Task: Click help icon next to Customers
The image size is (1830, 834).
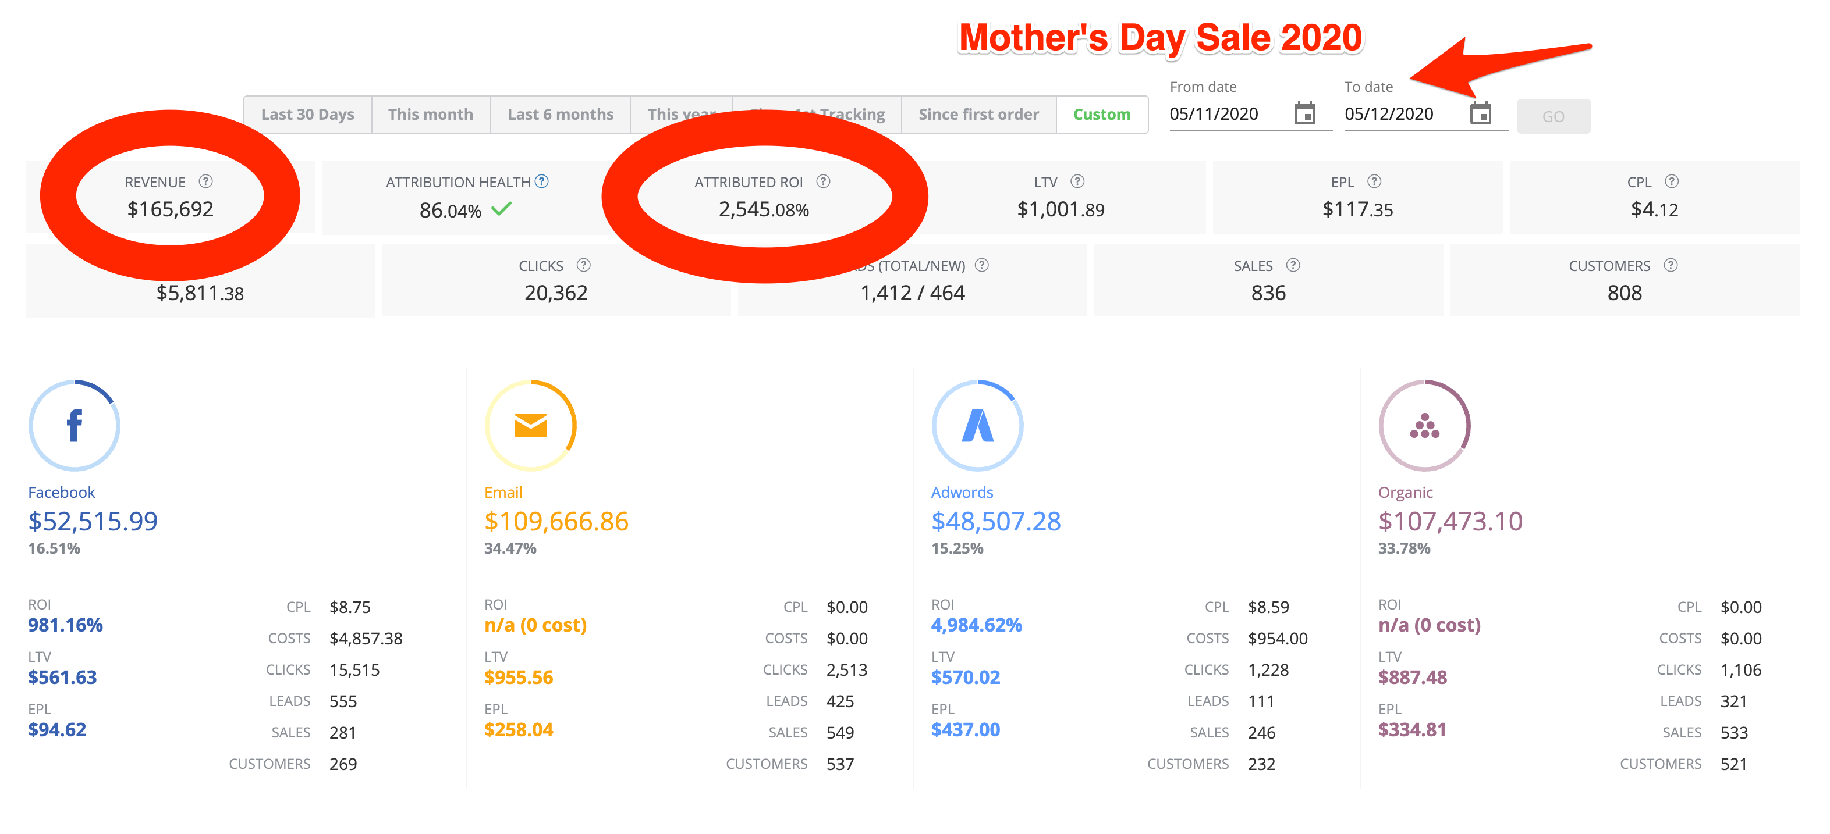Action: [x=1671, y=265]
